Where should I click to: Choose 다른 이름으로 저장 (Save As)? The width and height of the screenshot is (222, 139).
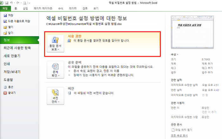17,21
